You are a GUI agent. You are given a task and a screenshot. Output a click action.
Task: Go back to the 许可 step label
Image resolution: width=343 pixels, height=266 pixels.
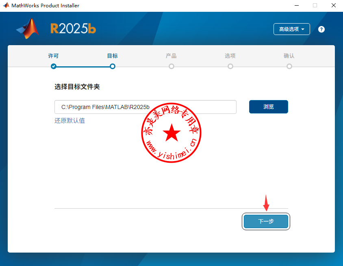point(54,56)
